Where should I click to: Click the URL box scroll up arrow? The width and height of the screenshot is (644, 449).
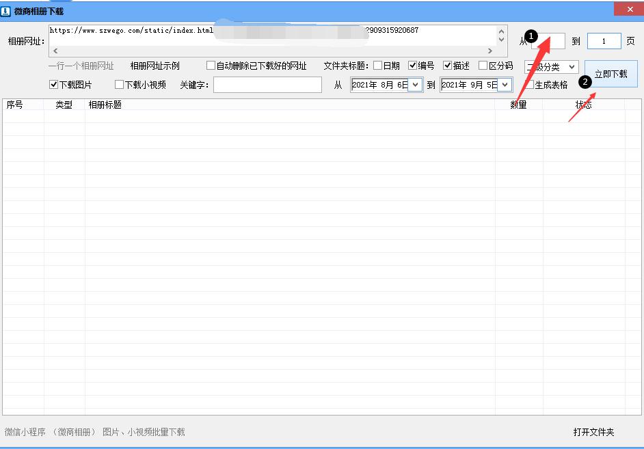(501, 31)
